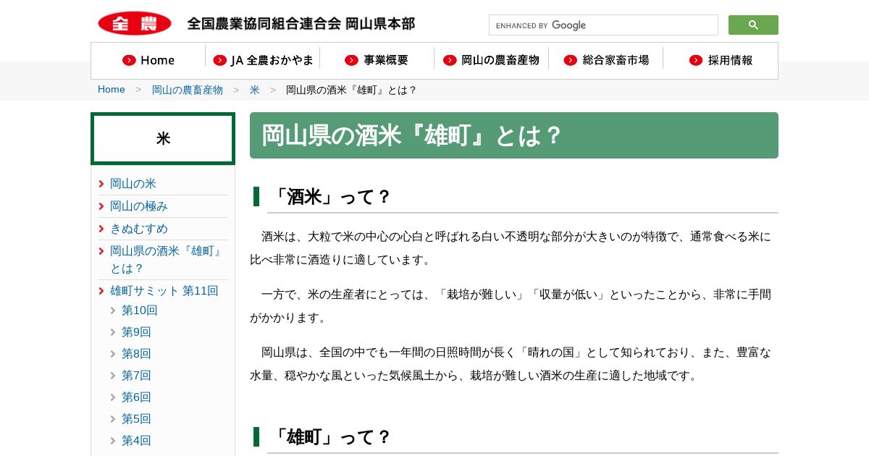Open 第5回 summit sub-link
869x456 pixels.
tap(136, 419)
